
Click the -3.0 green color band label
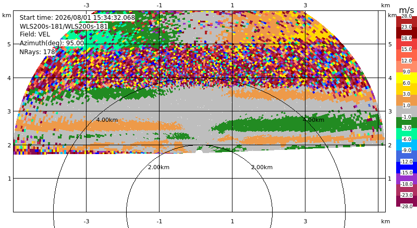(407, 128)
